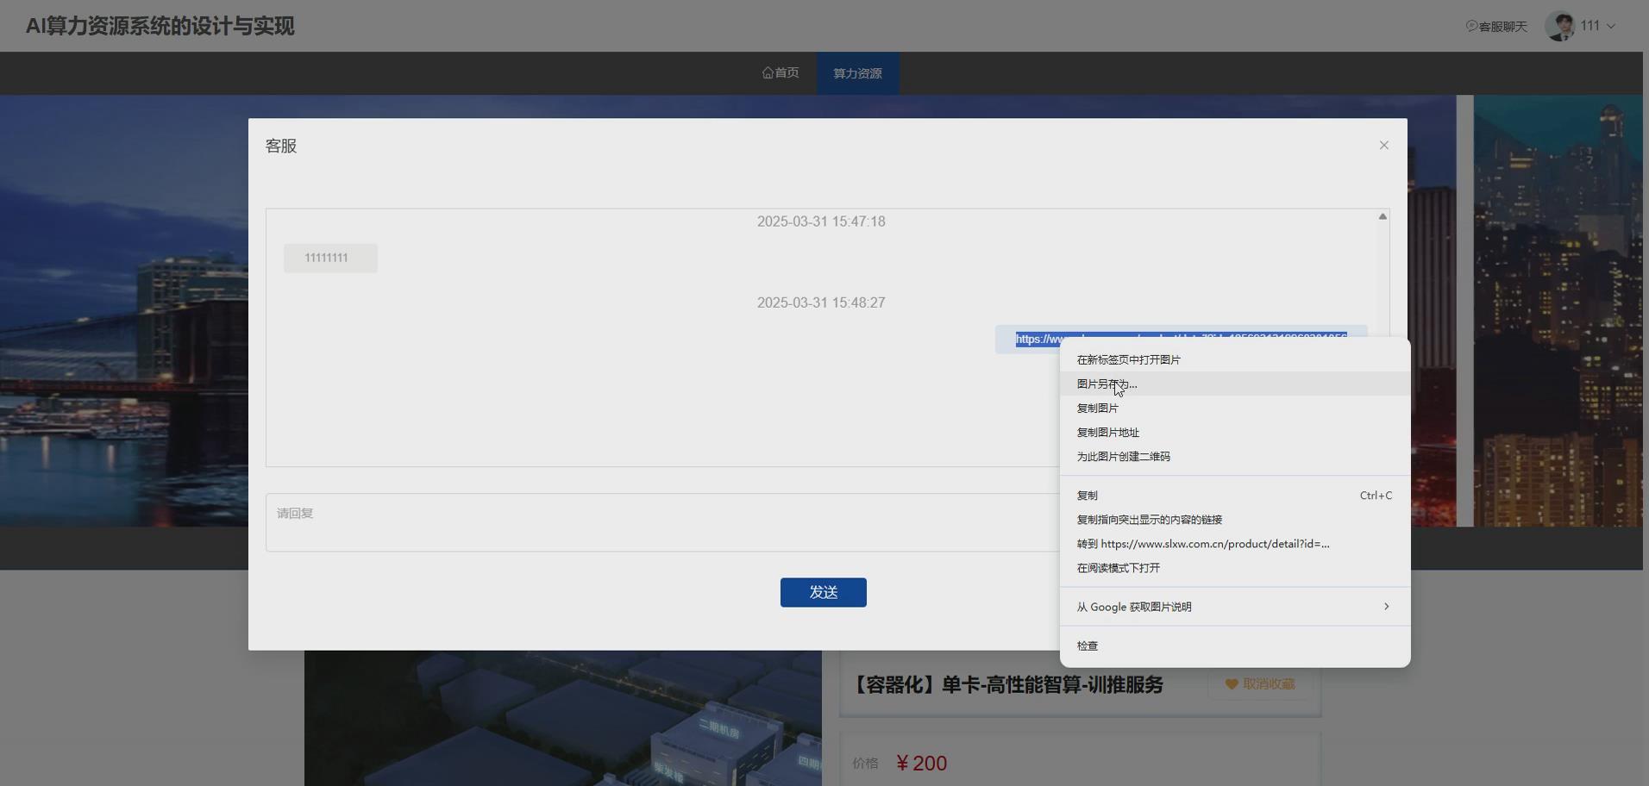Screen dimensions: 1649x786
Task: Click the user avatar in the top bar
Action: (1559, 25)
